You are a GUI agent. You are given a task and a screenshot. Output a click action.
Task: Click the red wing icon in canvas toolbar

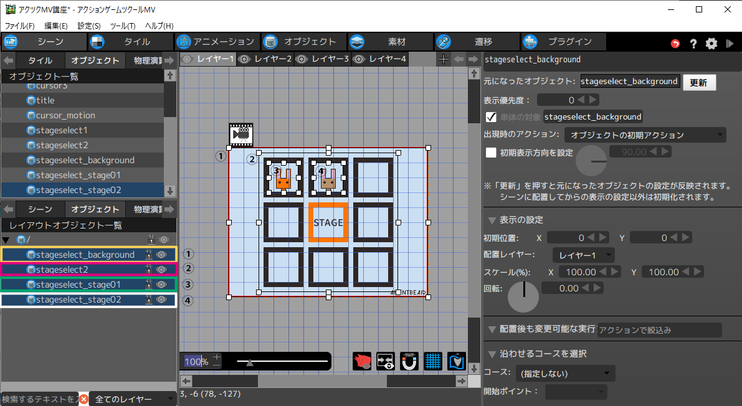point(362,361)
